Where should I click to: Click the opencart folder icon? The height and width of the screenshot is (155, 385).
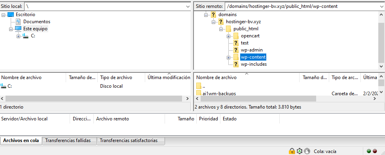coord(236,36)
